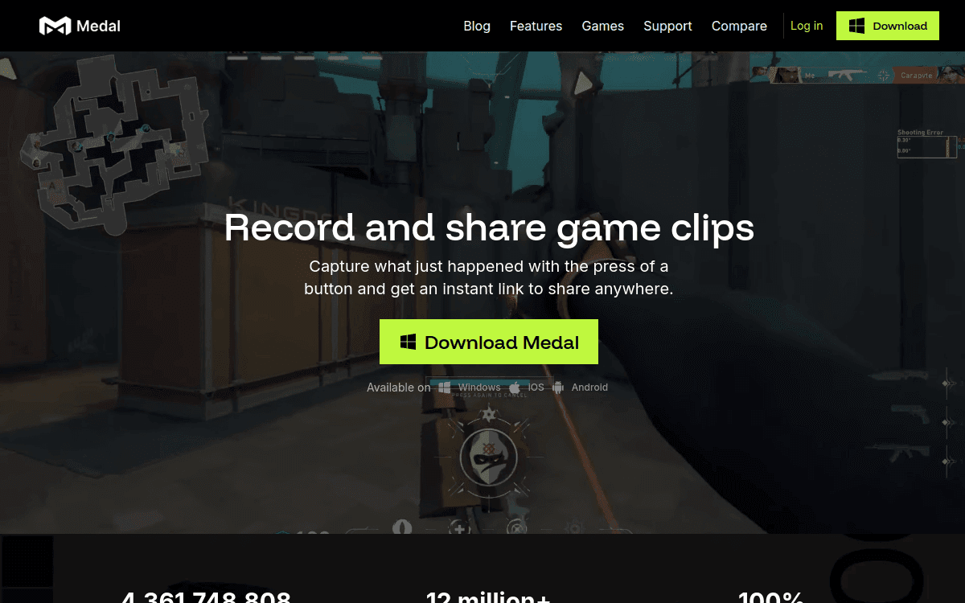Screen dimensions: 965x603
Task: Click the Windows icon in the Available on row
Action: point(445,387)
